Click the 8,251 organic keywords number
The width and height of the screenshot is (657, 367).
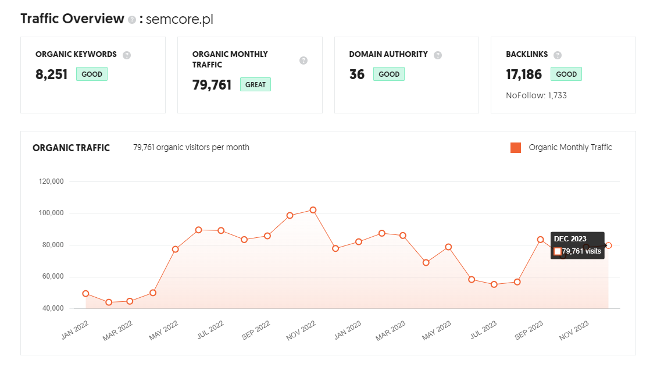pos(52,74)
